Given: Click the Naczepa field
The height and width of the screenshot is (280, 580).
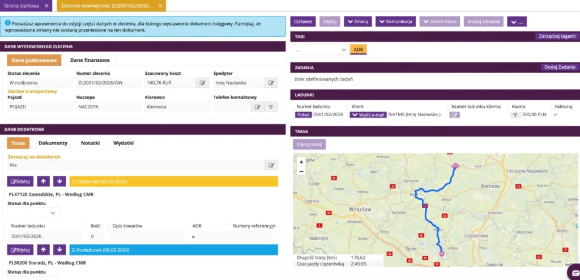Looking at the screenshot, I should 109,107.
